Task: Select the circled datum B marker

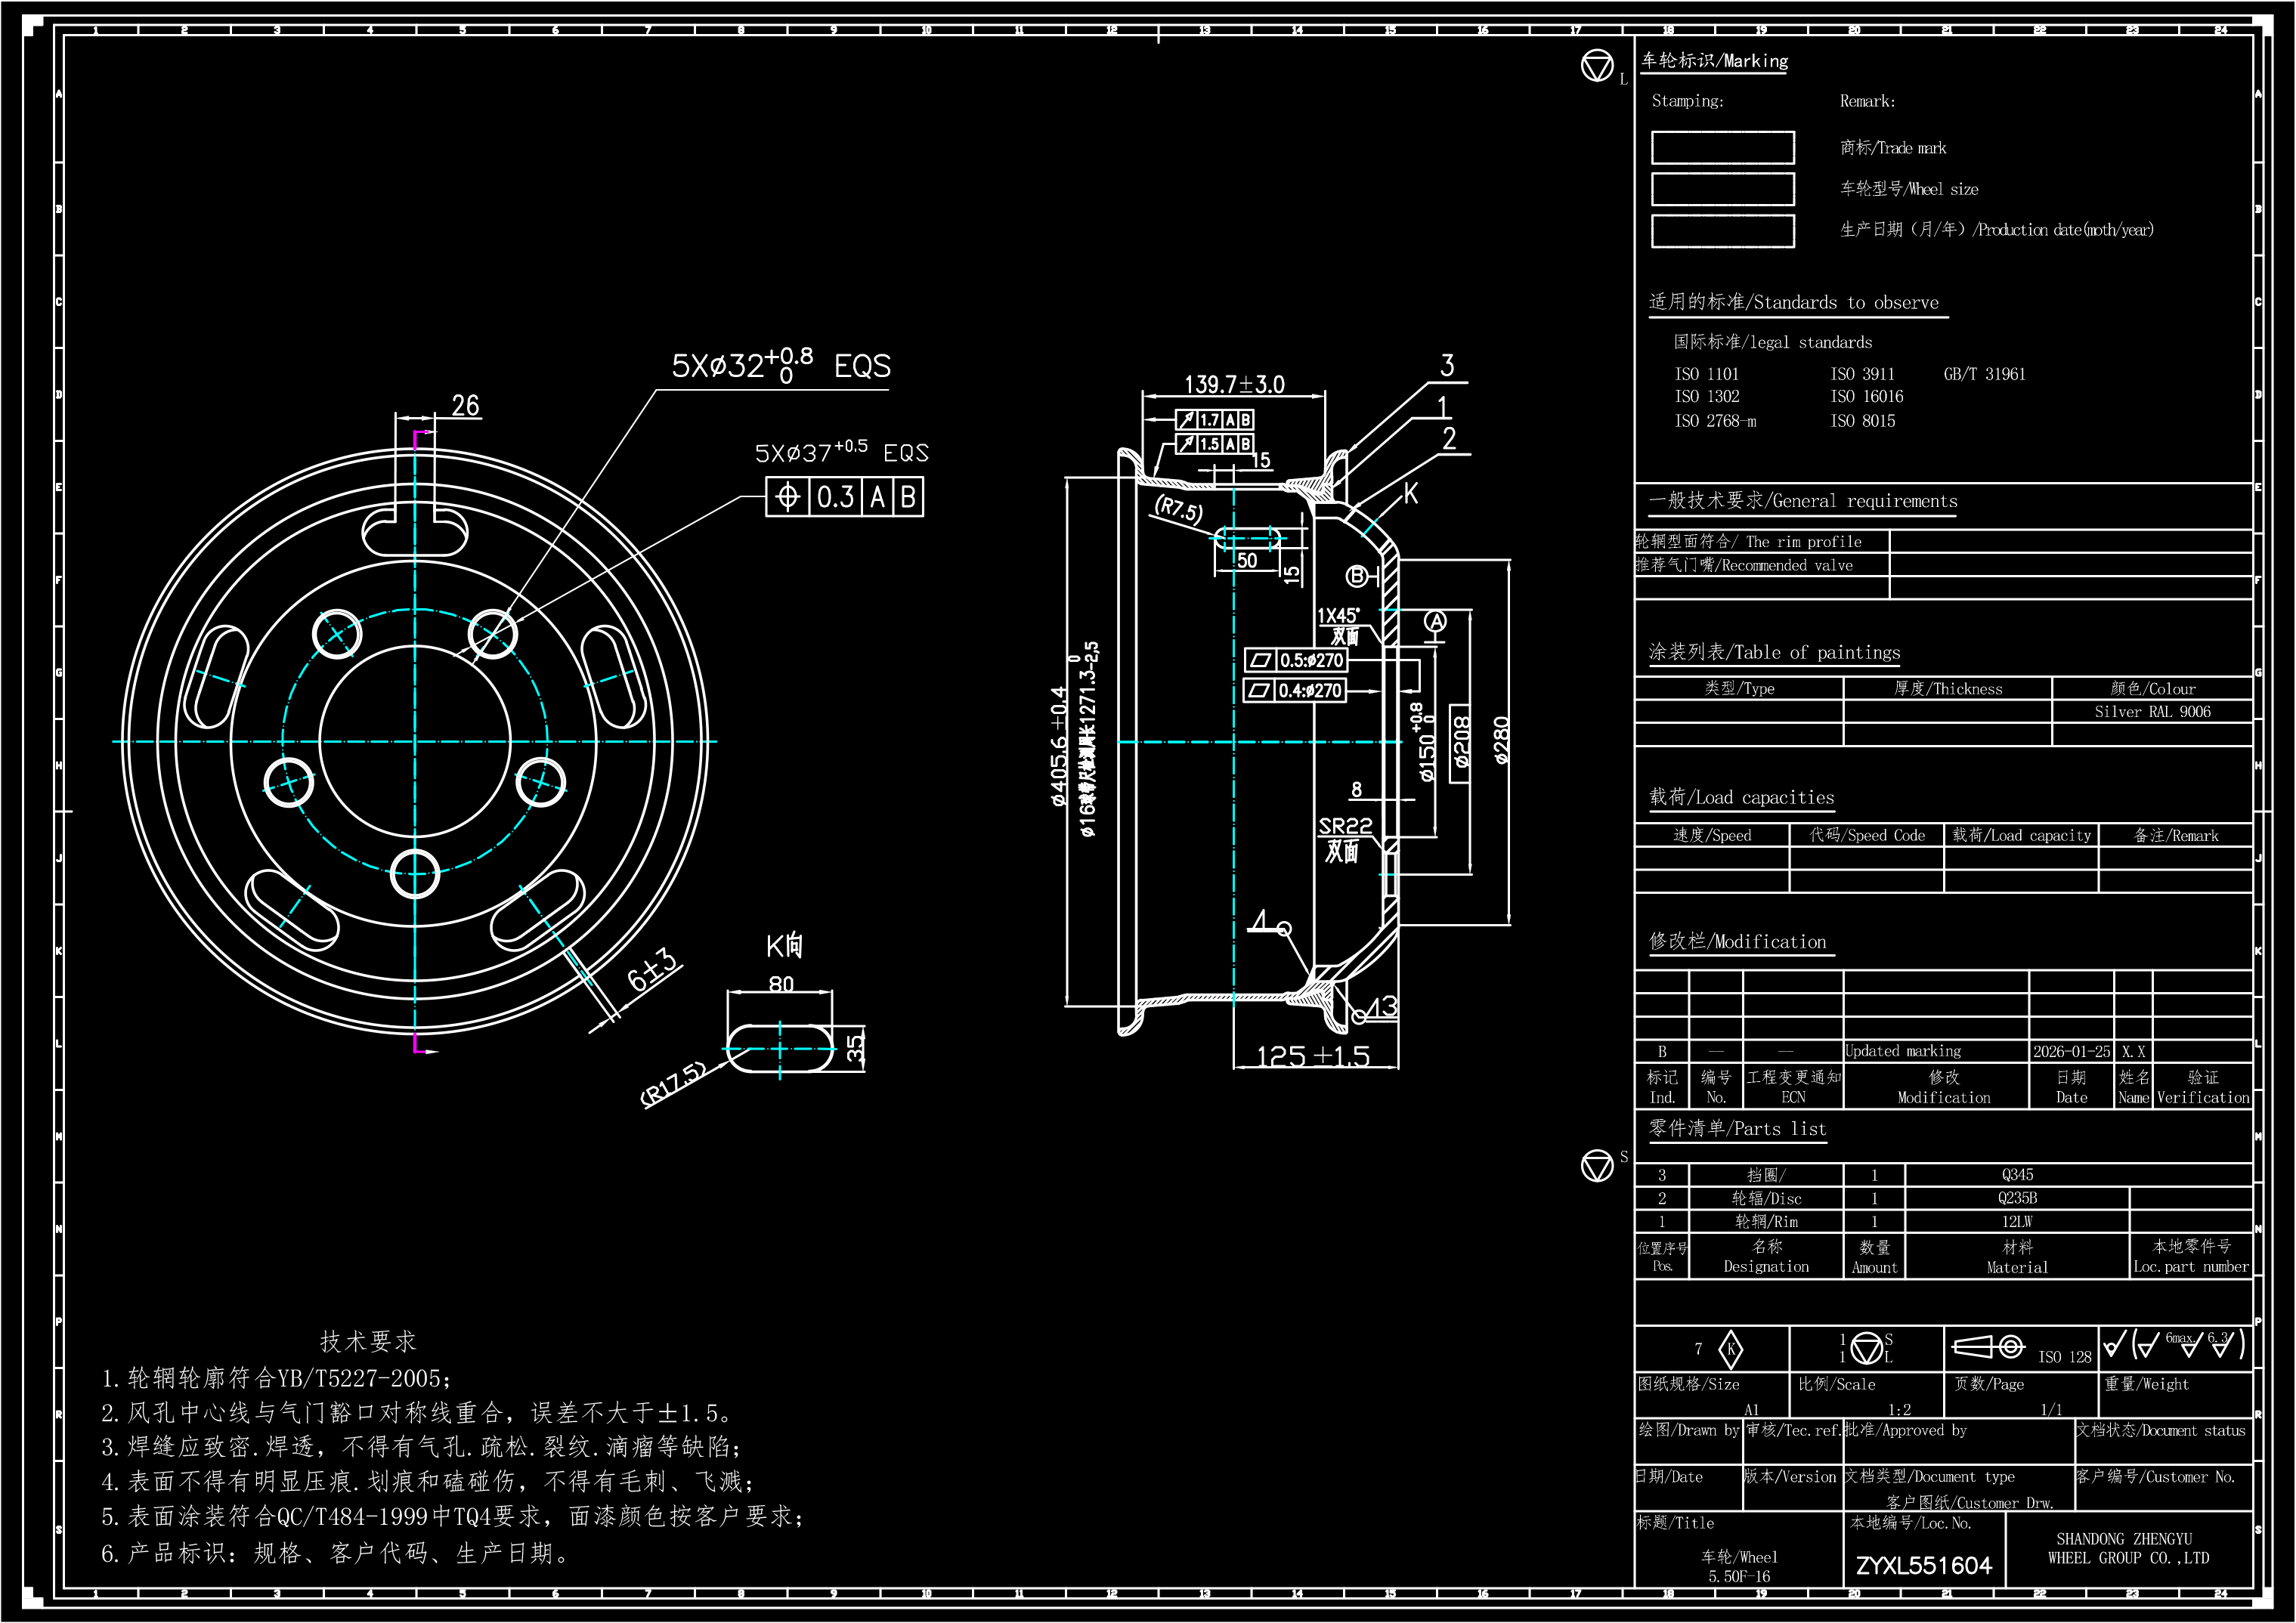Action: click(1357, 576)
